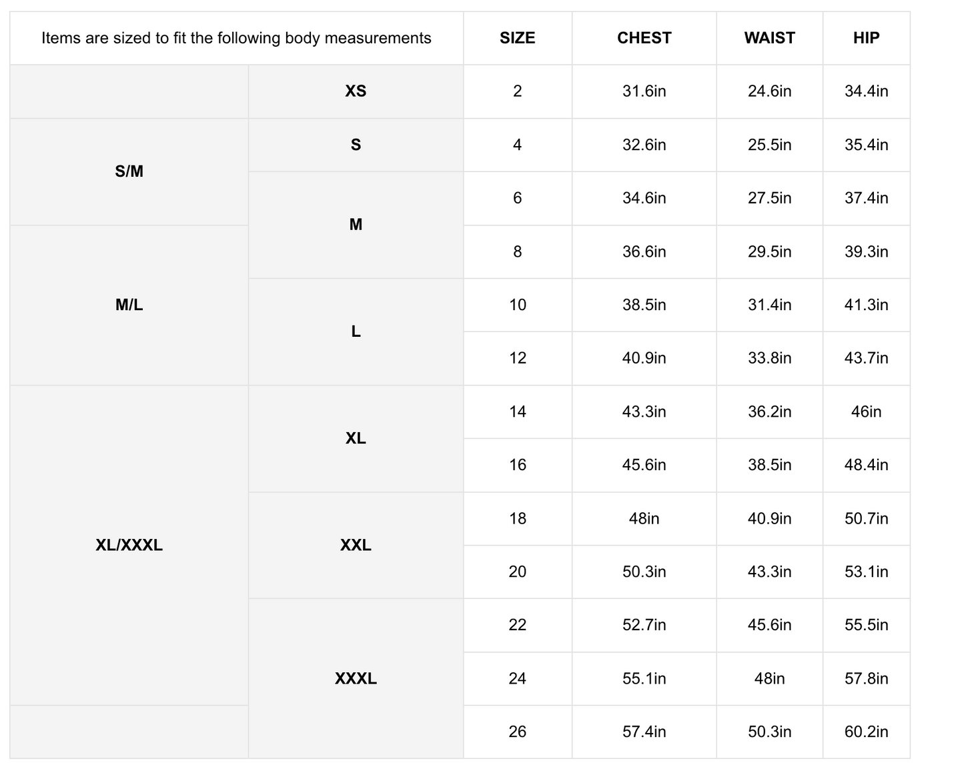This screenshot has height=781, width=964.
Task: Select the XL/XXXL size group cell
Action: (x=129, y=545)
